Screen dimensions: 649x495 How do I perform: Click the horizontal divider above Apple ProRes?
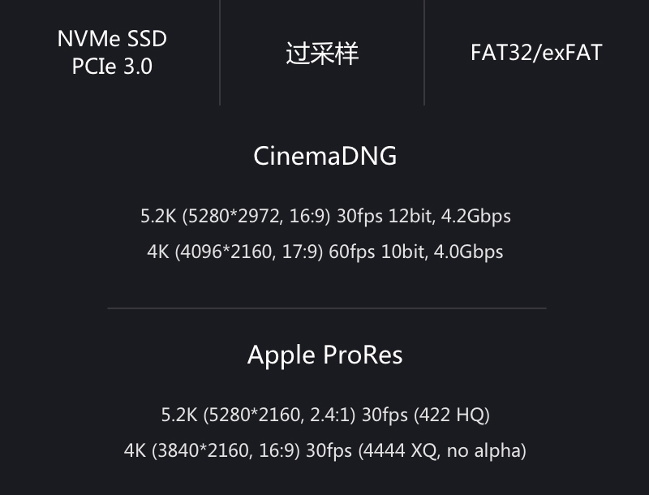point(326,308)
